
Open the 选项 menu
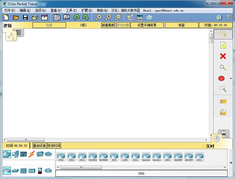40,11
